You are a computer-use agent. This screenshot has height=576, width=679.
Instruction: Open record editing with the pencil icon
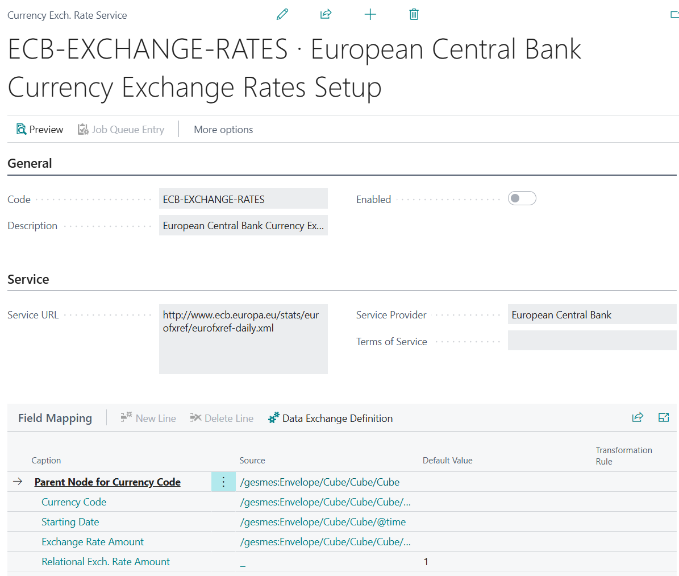pos(282,14)
